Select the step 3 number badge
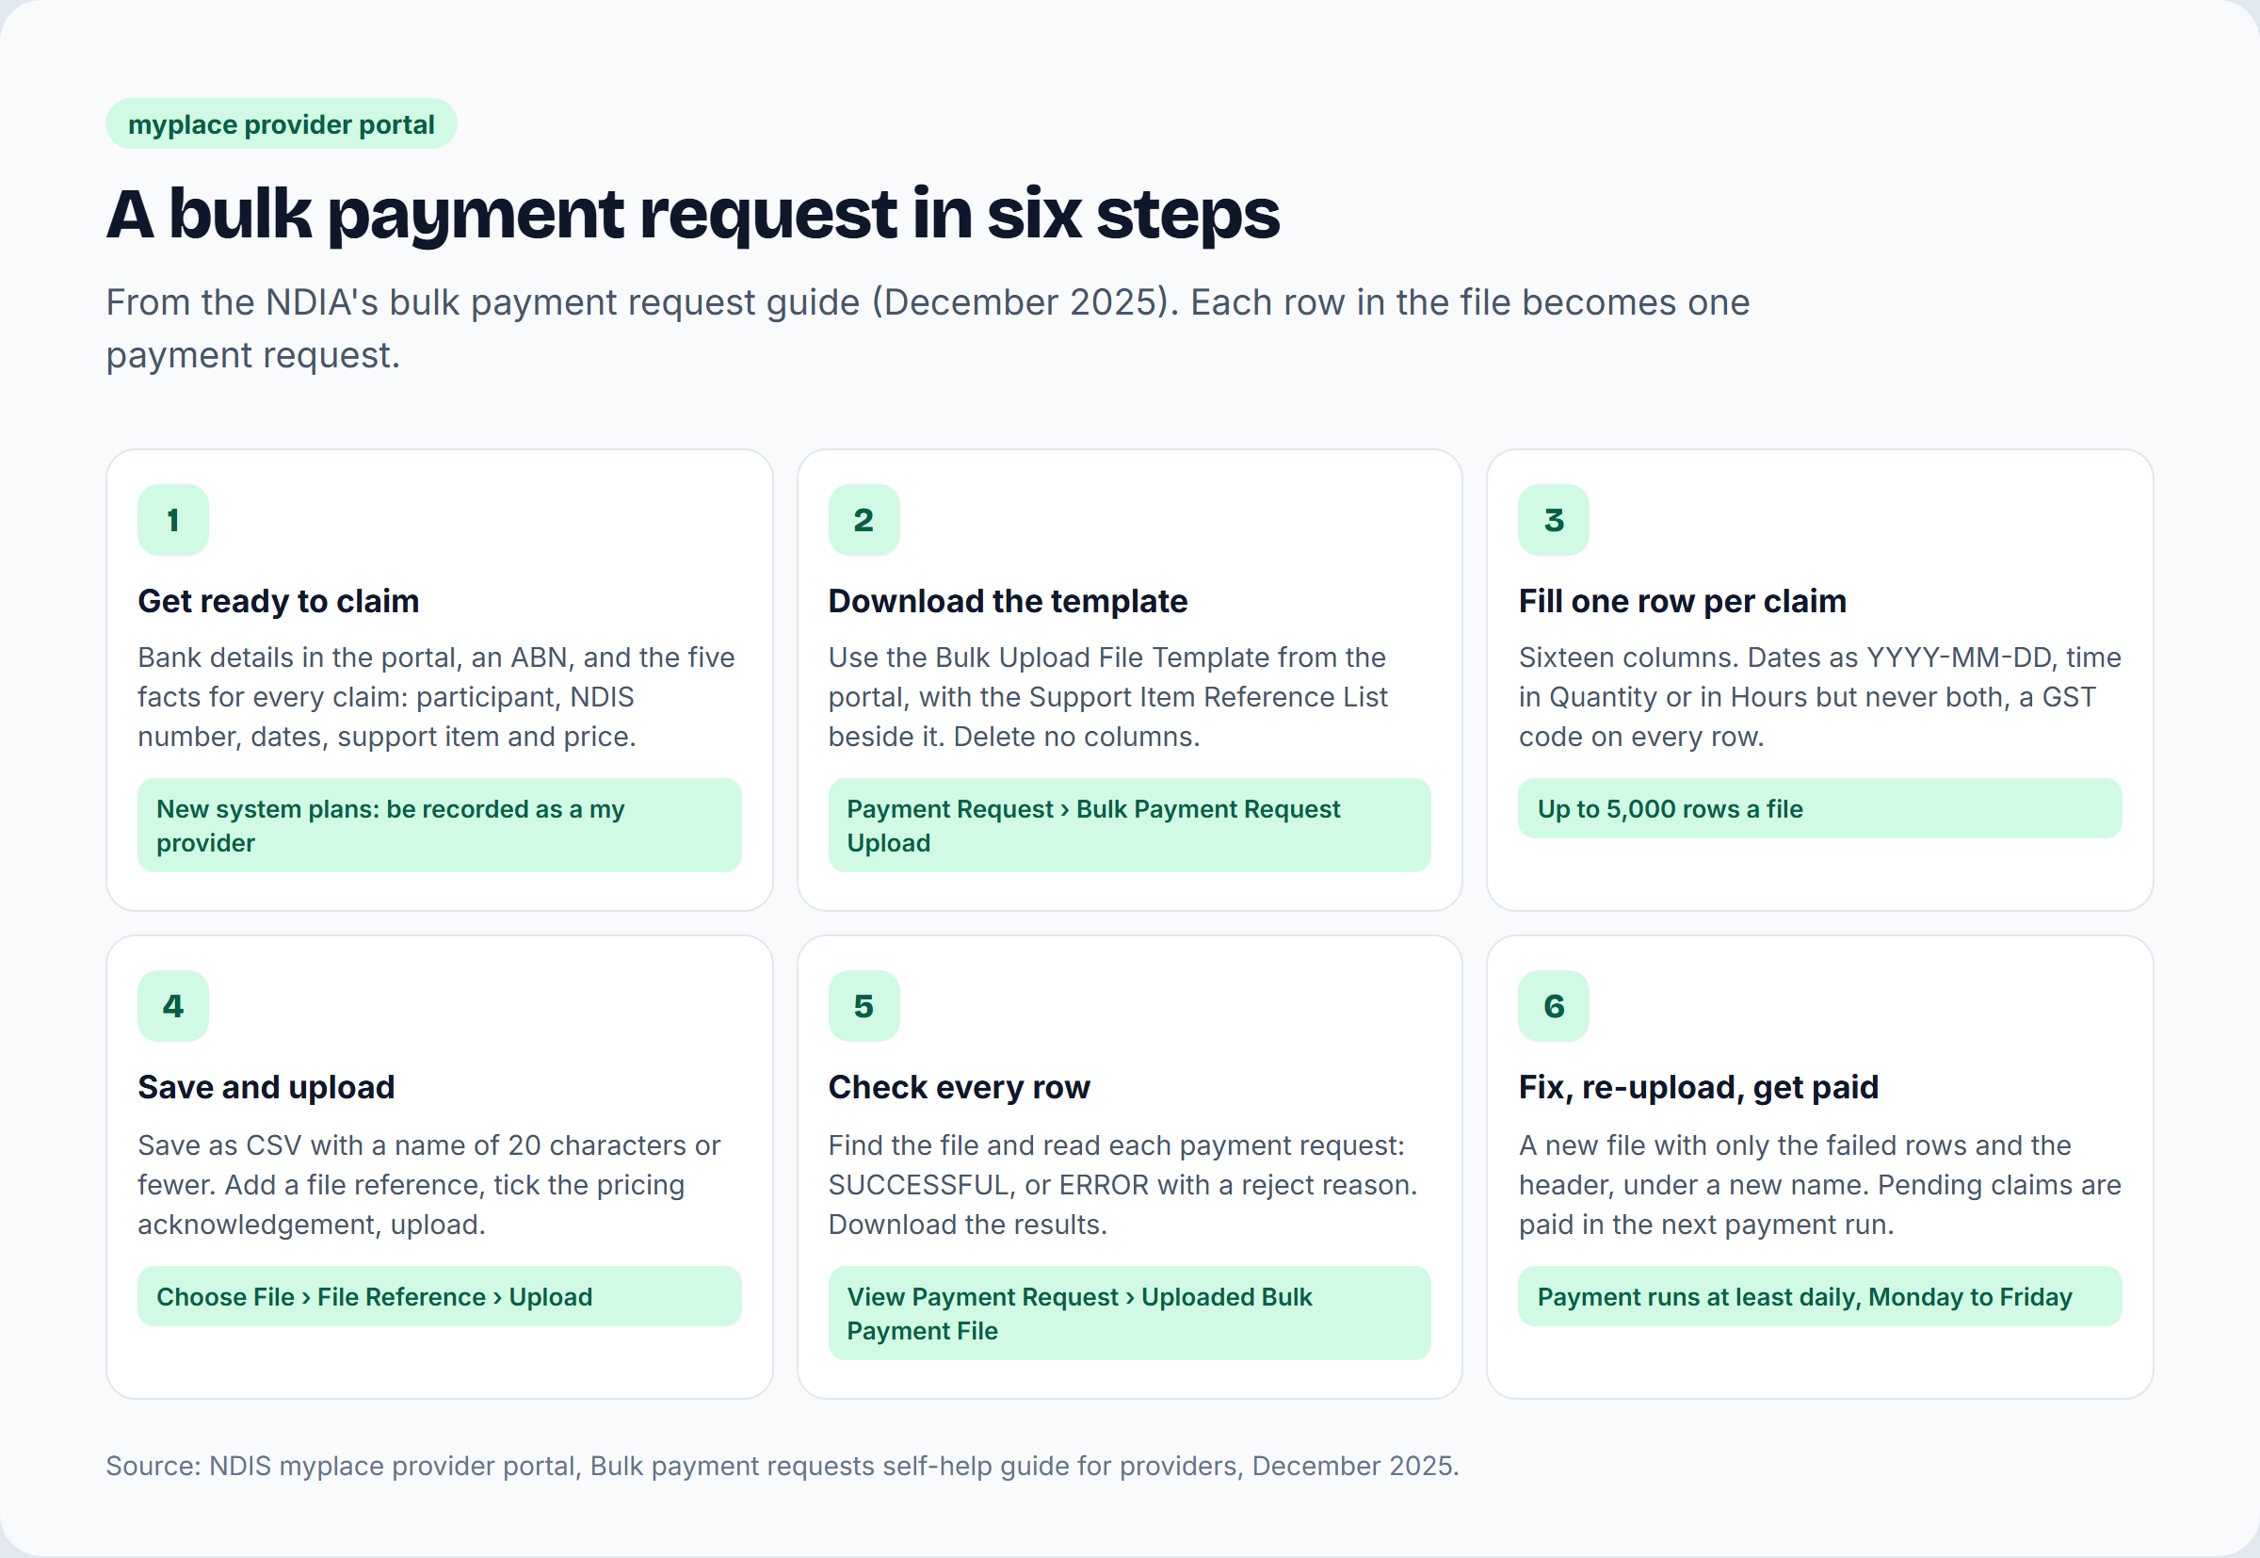Image resolution: width=2260 pixels, height=1558 pixels. (x=1554, y=520)
